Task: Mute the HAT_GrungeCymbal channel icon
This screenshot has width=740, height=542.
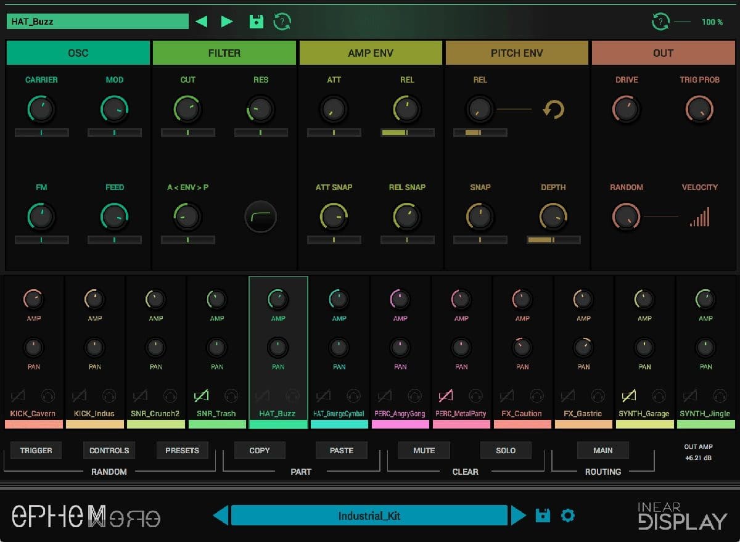Action: 324,395
